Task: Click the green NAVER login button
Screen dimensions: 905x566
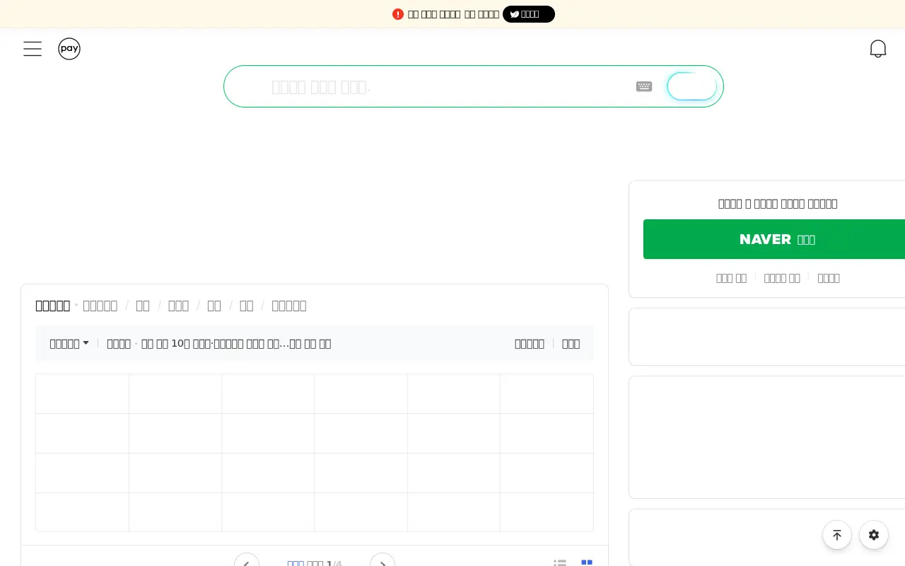Action: pos(774,239)
